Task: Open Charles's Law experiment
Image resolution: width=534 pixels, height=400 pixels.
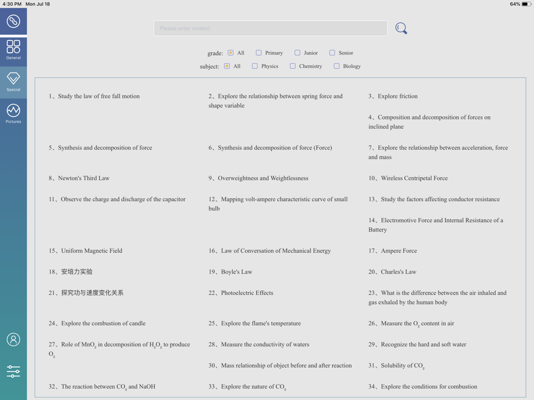Action: click(392, 272)
